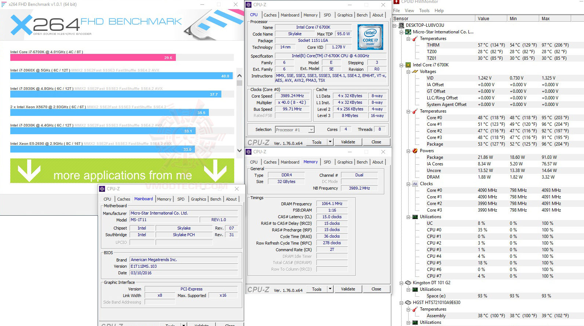Click the Kingston DT 101 G2 drive icon

408,283
